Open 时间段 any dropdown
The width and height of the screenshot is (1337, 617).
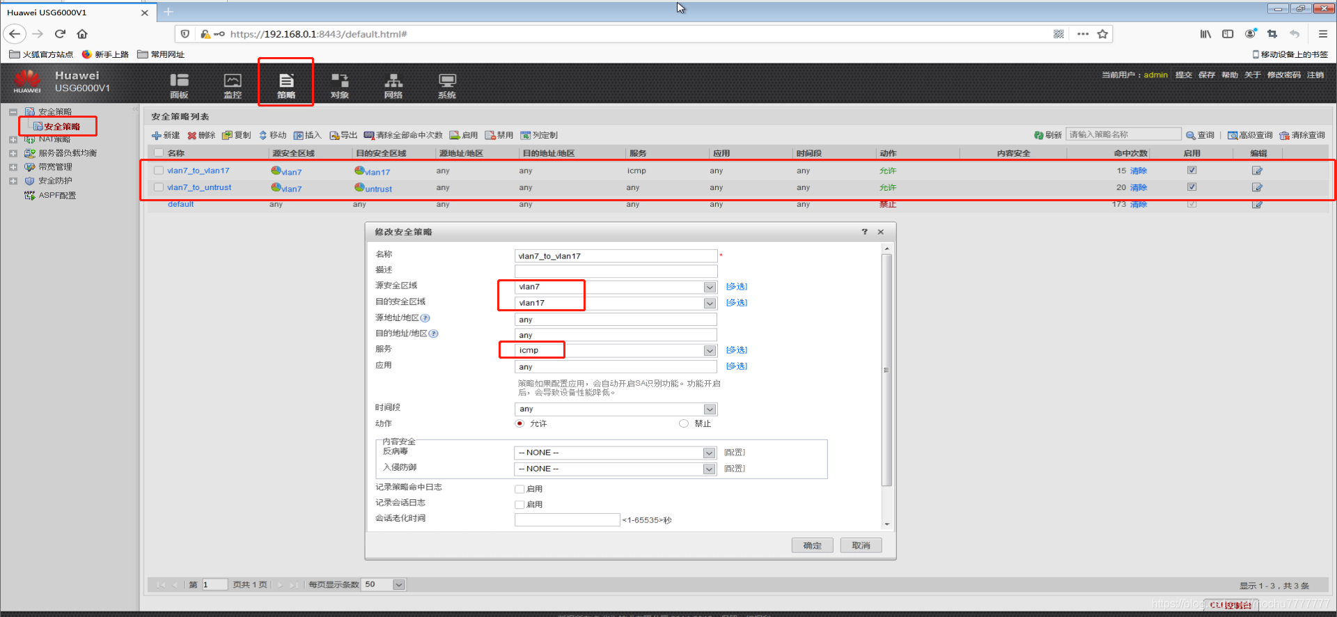[x=710, y=409]
